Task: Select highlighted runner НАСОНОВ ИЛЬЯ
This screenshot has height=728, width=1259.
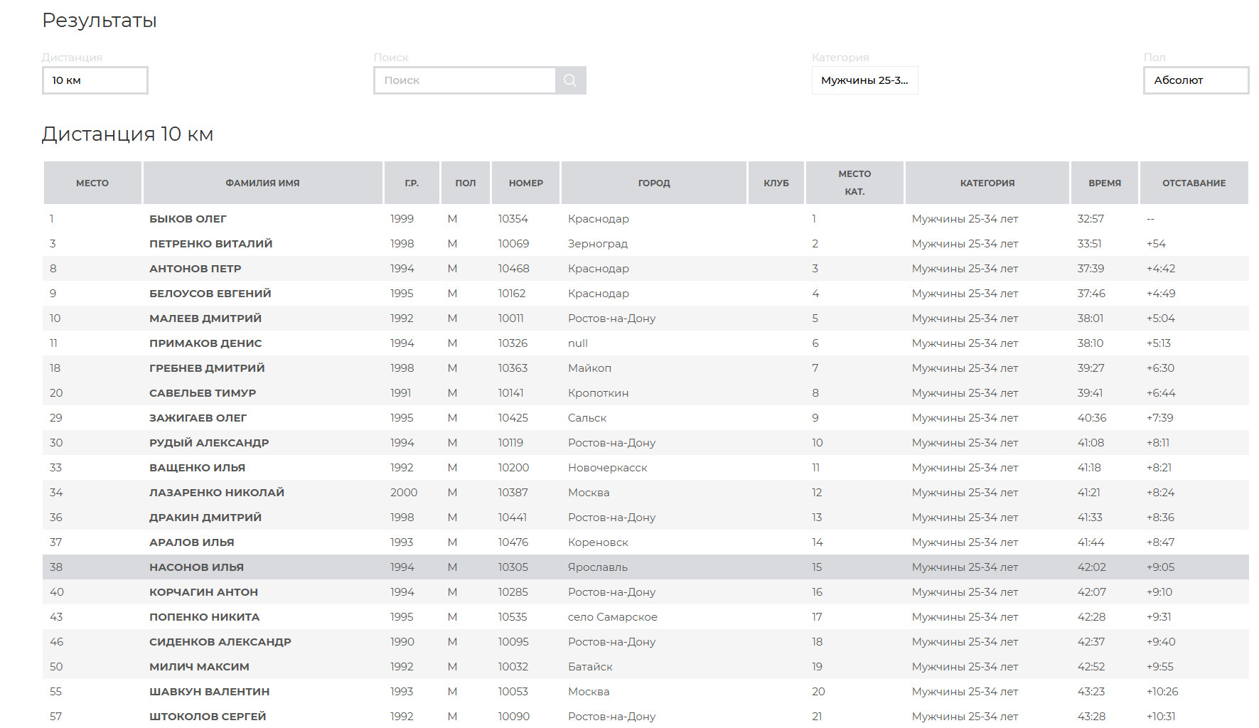Action: pos(196,567)
